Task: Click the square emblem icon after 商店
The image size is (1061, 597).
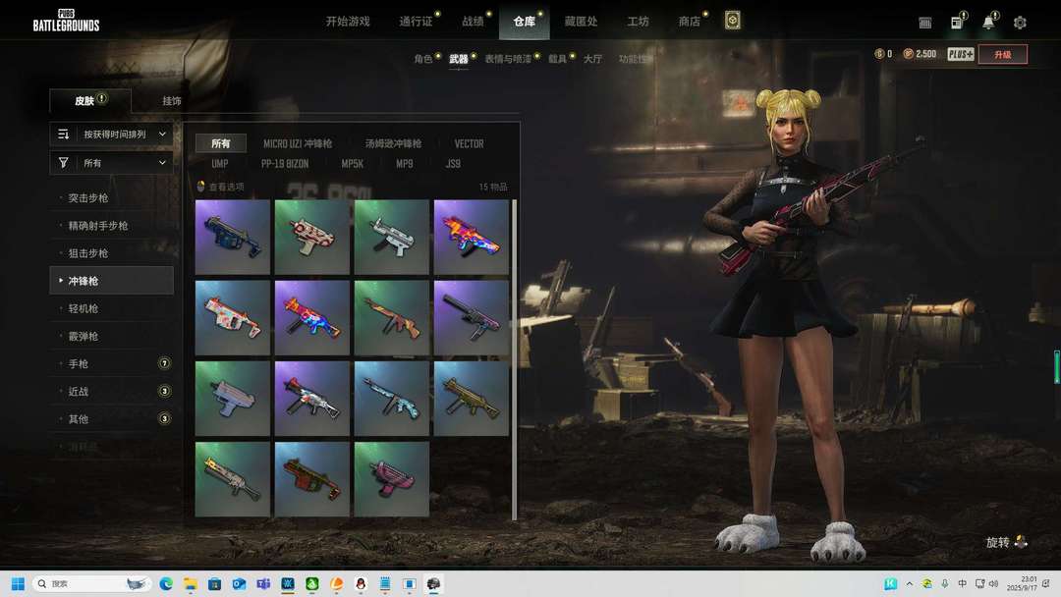Action: [x=732, y=21]
